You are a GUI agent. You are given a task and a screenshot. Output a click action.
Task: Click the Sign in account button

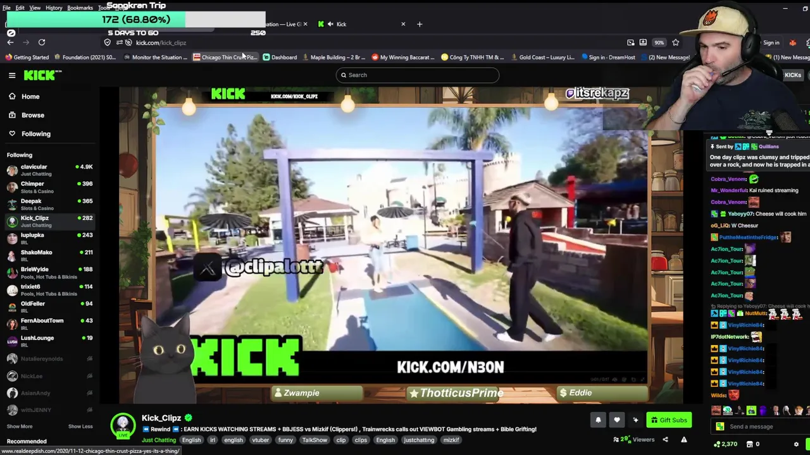pos(771,43)
